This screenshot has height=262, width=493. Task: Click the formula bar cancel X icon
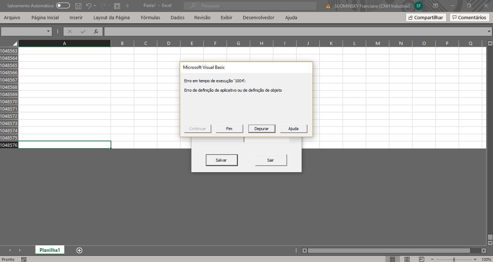(70, 32)
